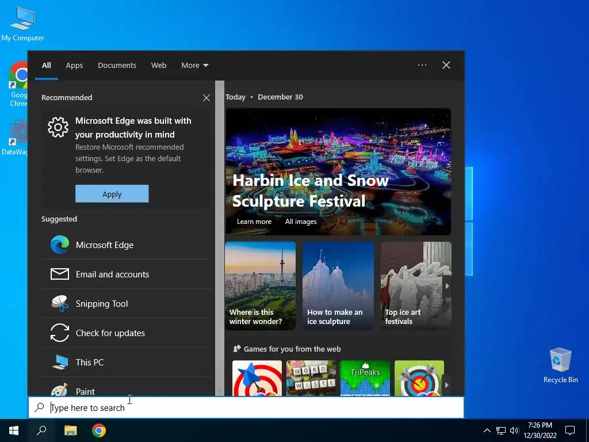Click the Email and accounts envelope icon
The image size is (589, 442).
pyautogui.click(x=60, y=275)
